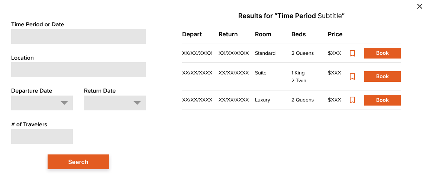Close the search panel with X

click(x=419, y=7)
